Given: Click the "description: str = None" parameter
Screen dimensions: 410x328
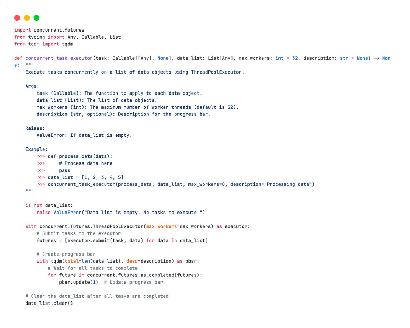Looking at the screenshot, I should [x=336, y=58].
